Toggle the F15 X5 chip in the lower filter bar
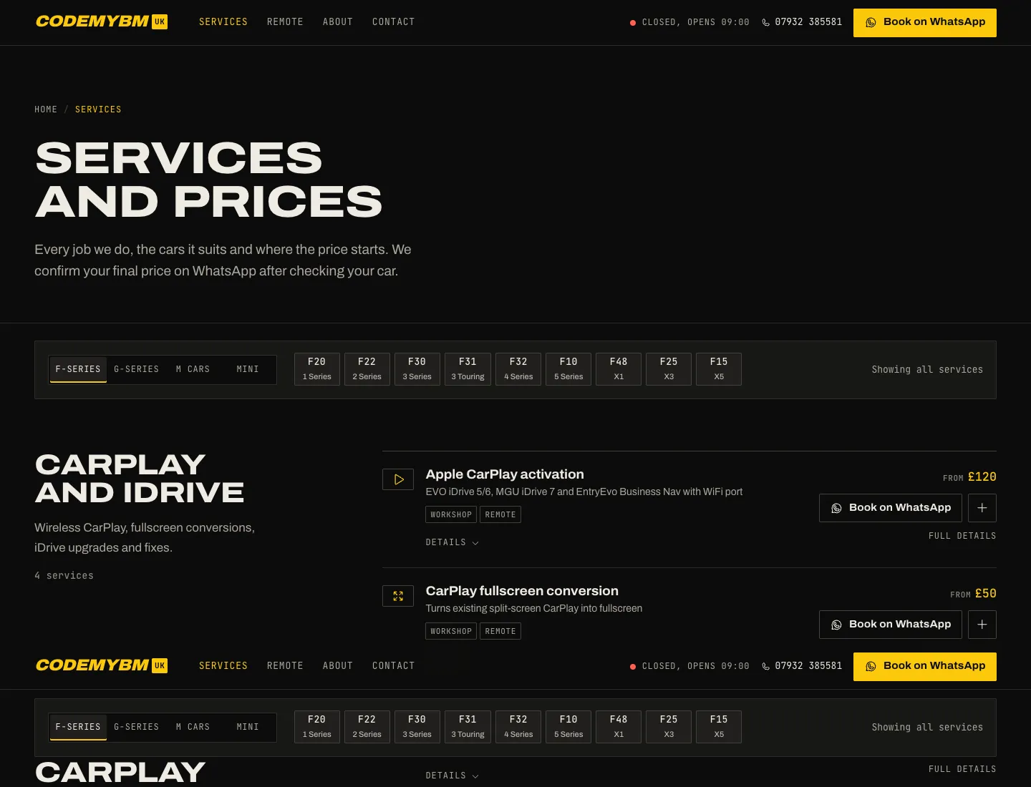The height and width of the screenshot is (787, 1031). pos(719,727)
